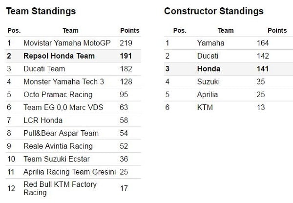Click the bold Honda constructor entry
The image size is (293, 203).
(x=209, y=69)
